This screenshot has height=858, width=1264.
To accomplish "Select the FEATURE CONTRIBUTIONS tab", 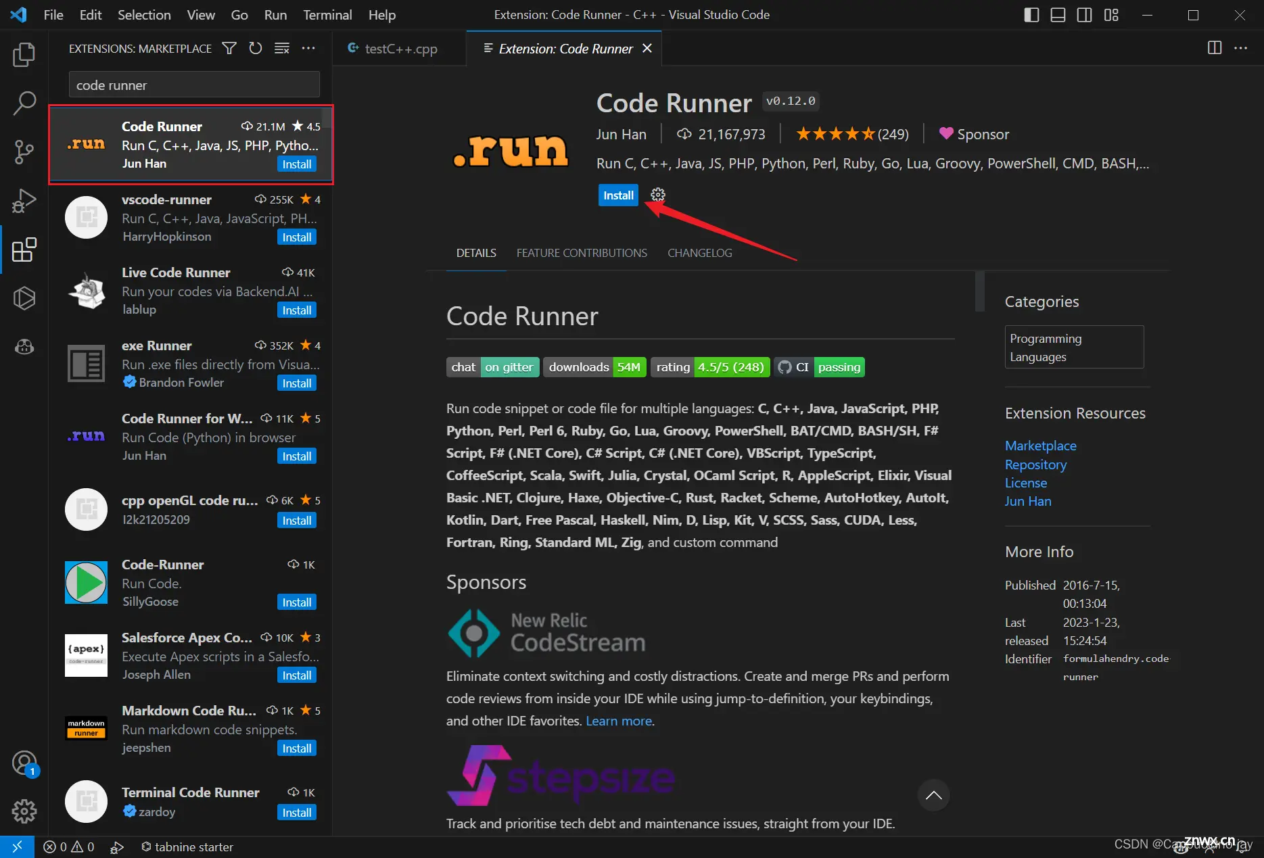I will (582, 253).
